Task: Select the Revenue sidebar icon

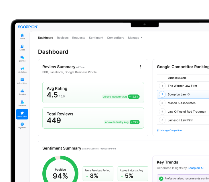Action: pos(22,102)
